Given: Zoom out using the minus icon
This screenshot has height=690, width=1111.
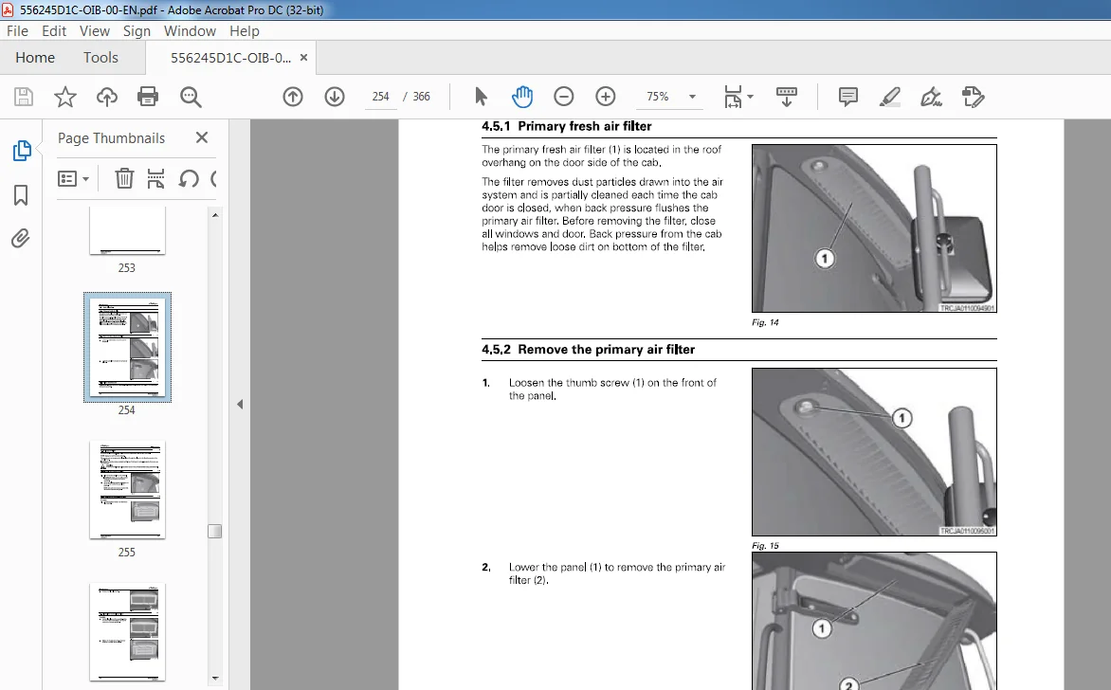Looking at the screenshot, I should 564,97.
